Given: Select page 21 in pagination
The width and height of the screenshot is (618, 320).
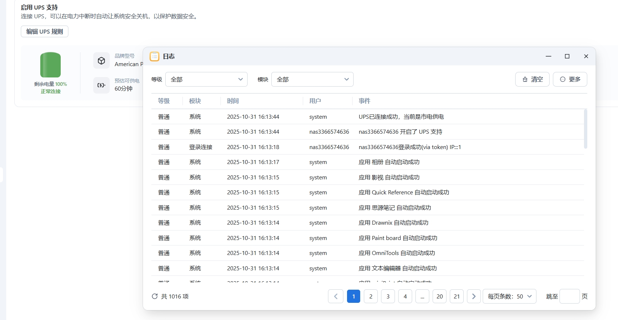Looking at the screenshot, I should click(x=456, y=296).
